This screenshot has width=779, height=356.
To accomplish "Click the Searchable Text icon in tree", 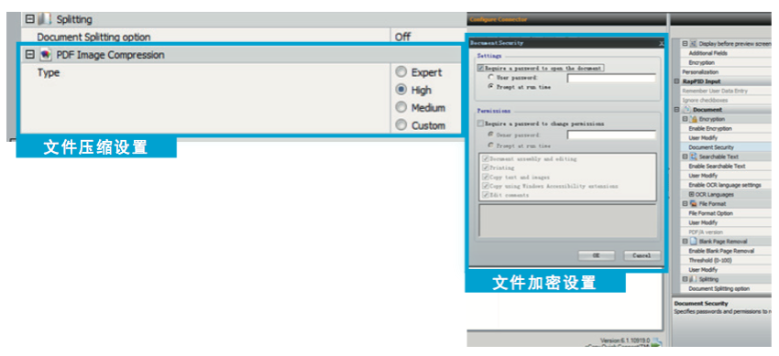I will point(694,156).
